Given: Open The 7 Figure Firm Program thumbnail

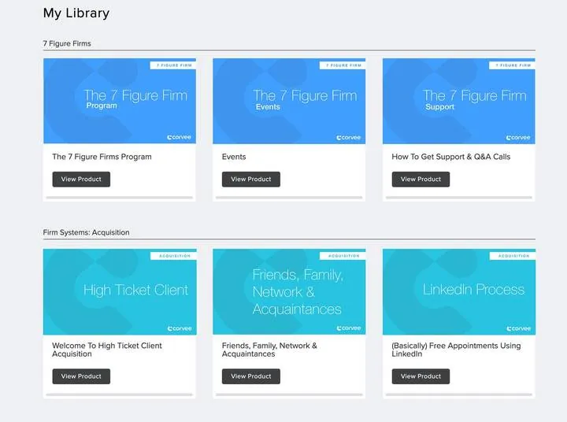Looking at the screenshot, I should tap(120, 101).
